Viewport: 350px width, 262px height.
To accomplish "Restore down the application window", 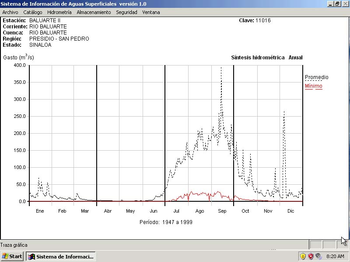I will 337,3.
